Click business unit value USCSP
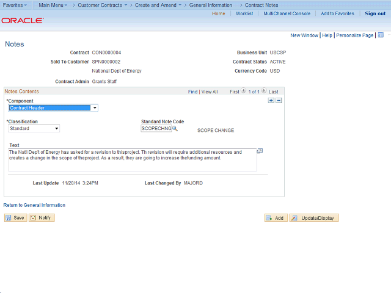The image size is (391, 293). [x=278, y=52]
